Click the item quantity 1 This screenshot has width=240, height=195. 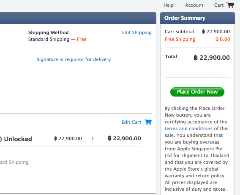point(93,139)
